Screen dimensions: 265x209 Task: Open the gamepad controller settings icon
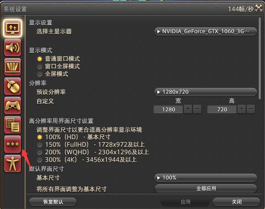coord(13,106)
